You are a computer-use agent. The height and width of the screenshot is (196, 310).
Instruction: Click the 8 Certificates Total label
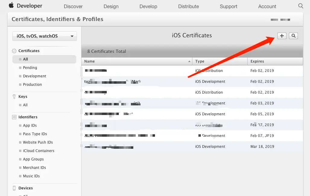click(106, 51)
